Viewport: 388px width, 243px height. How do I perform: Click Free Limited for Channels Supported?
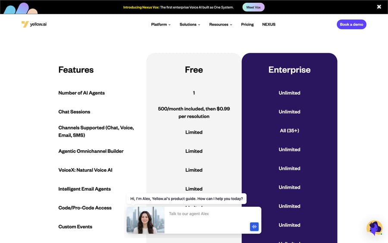194,132
